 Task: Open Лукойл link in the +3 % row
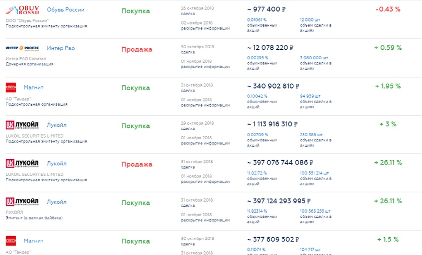point(56,125)
